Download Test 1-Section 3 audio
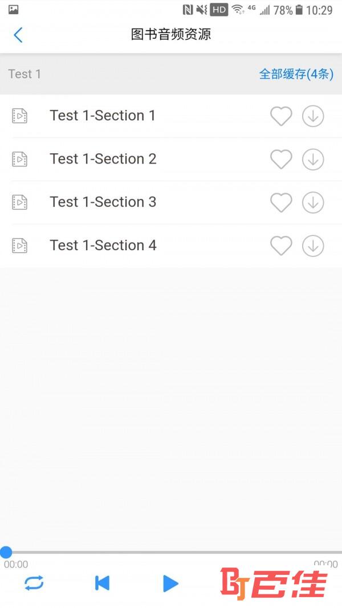 (x=313, y=202)
